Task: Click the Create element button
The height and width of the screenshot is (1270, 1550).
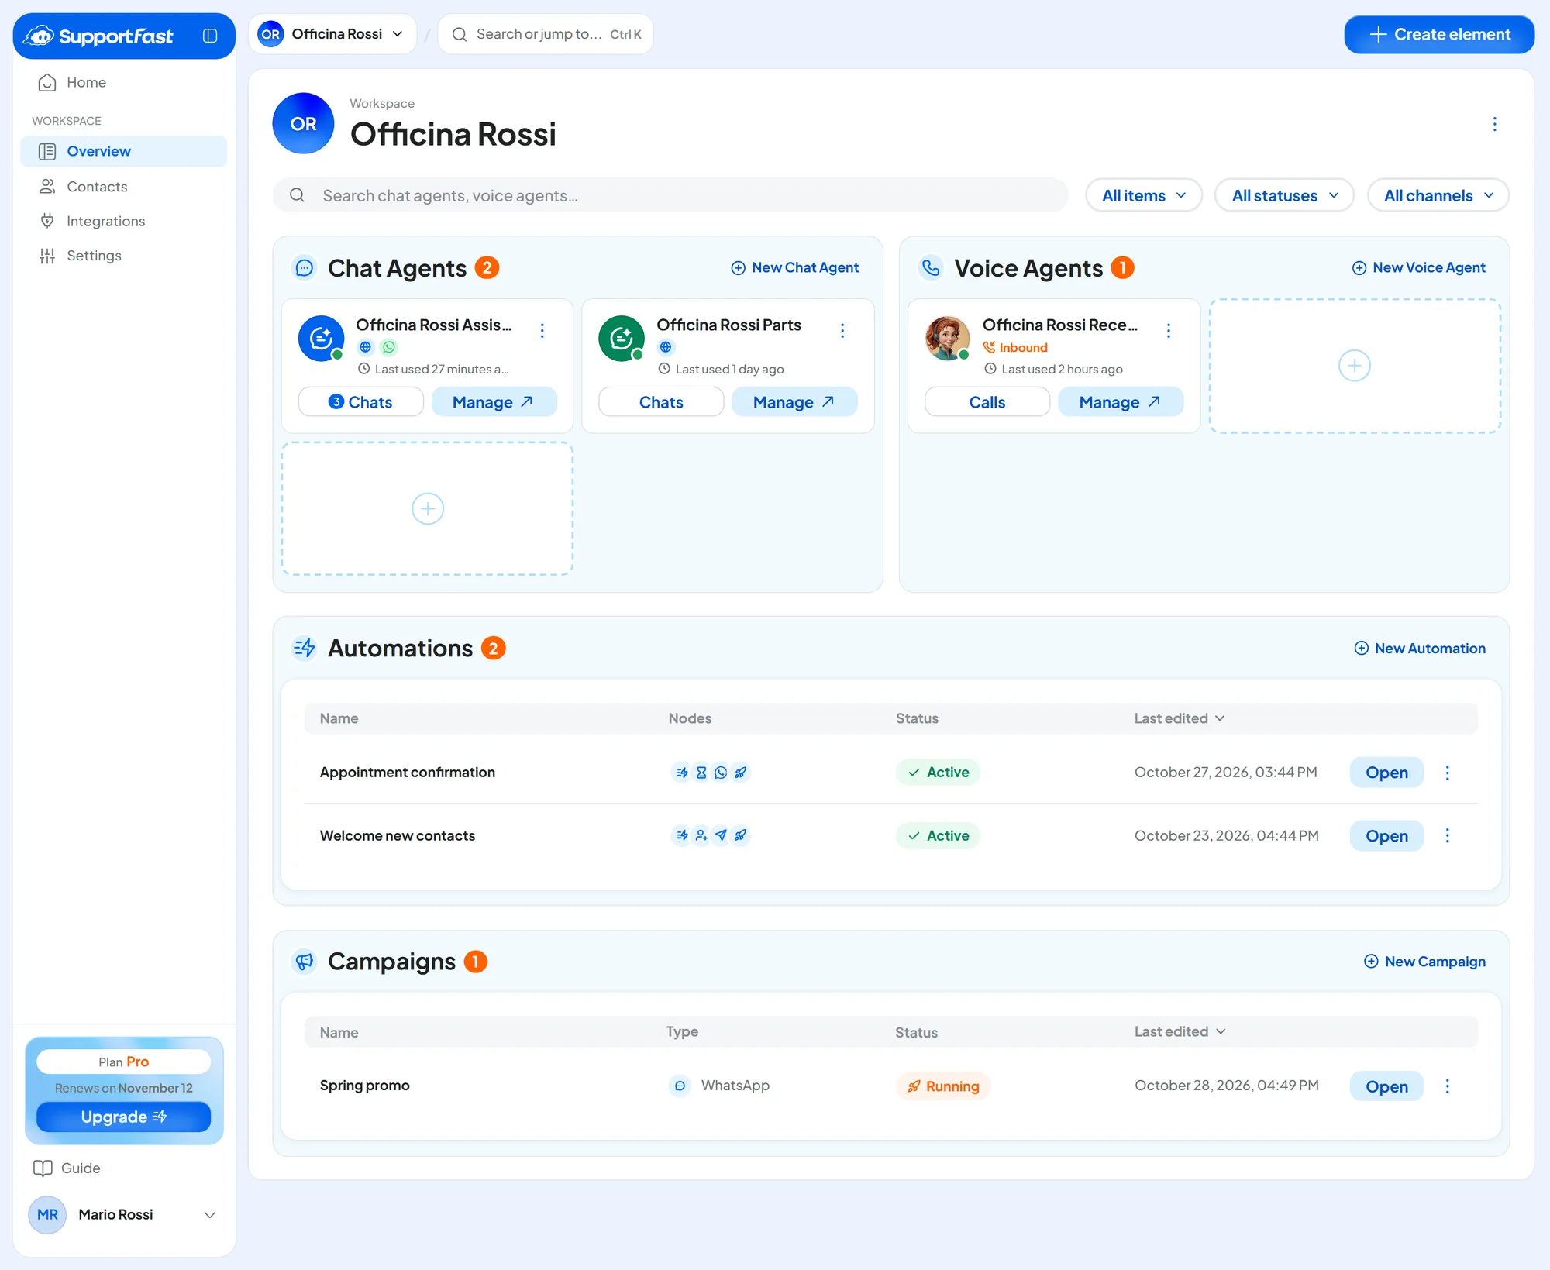Action: (1439, 34)
